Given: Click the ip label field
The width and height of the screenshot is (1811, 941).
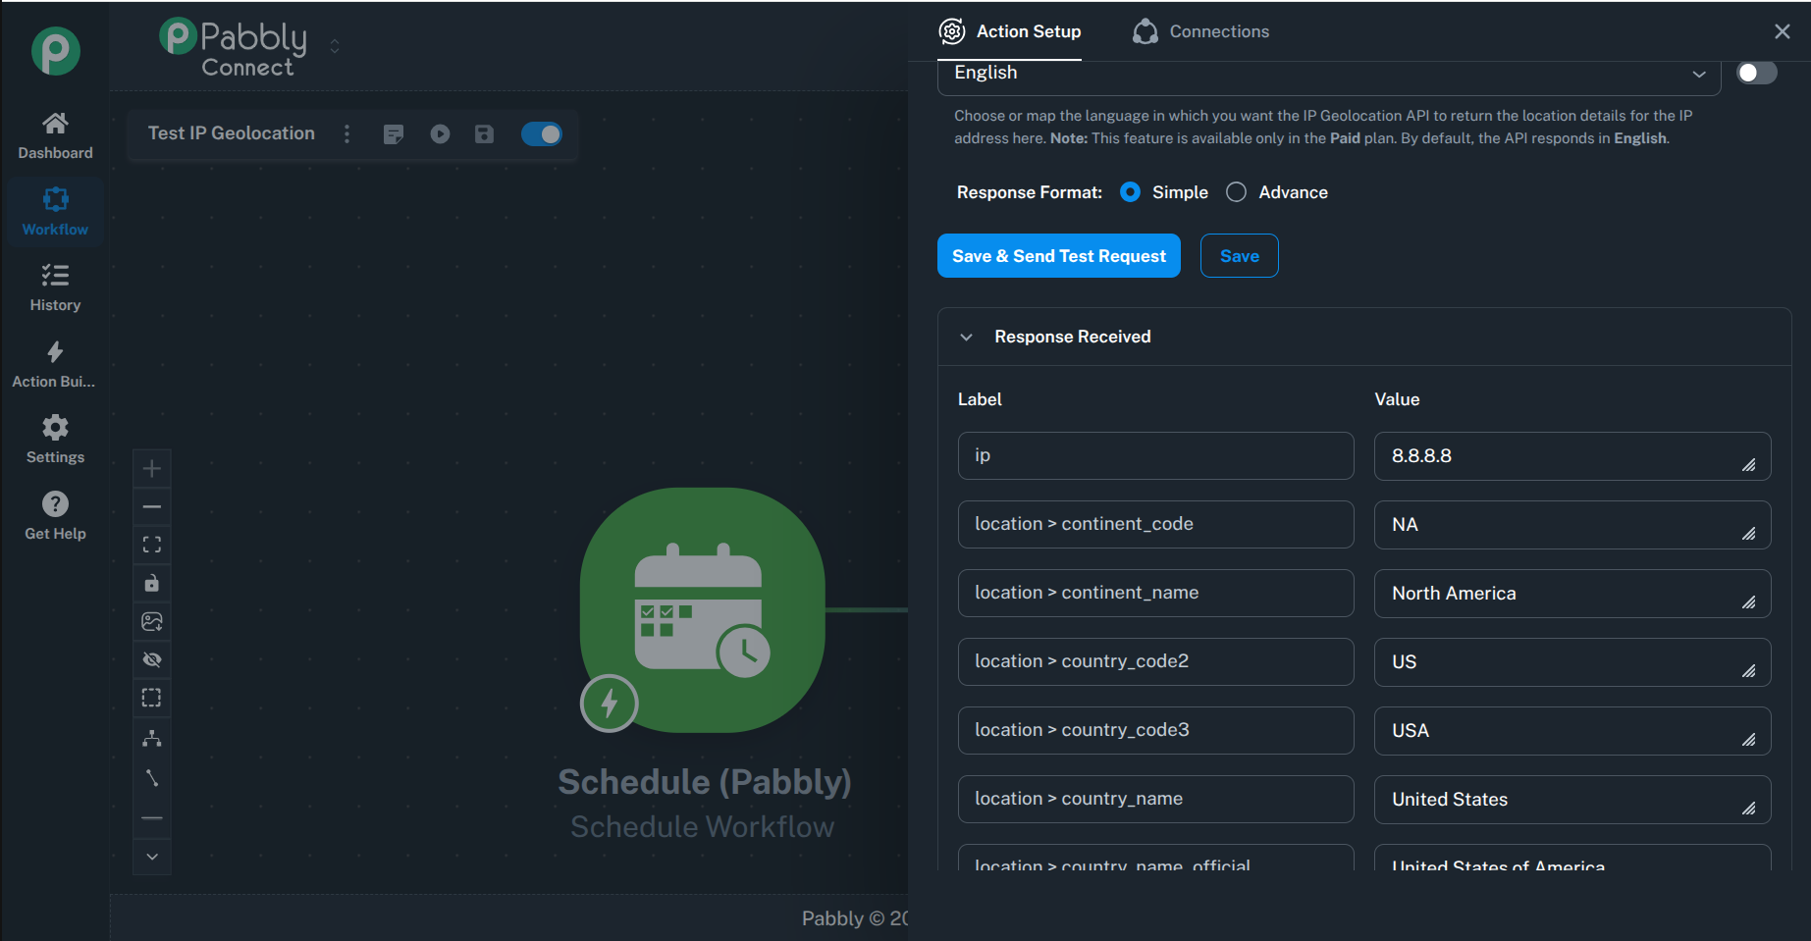Looking at the screenshot, I should pos(1156,455).
